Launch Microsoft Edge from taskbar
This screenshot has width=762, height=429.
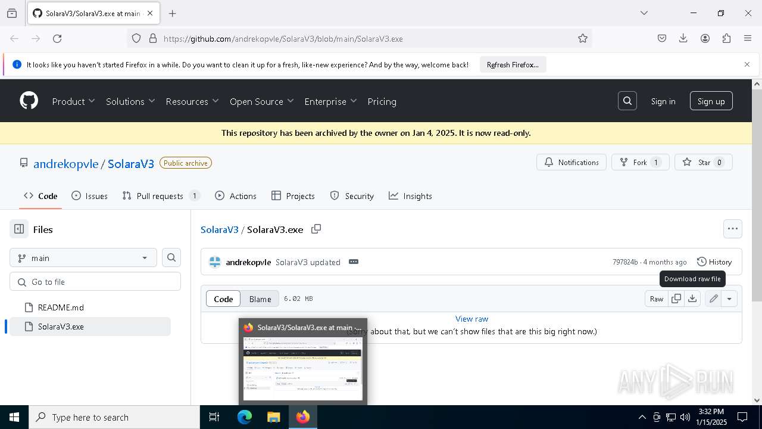[x=245, y=417]
